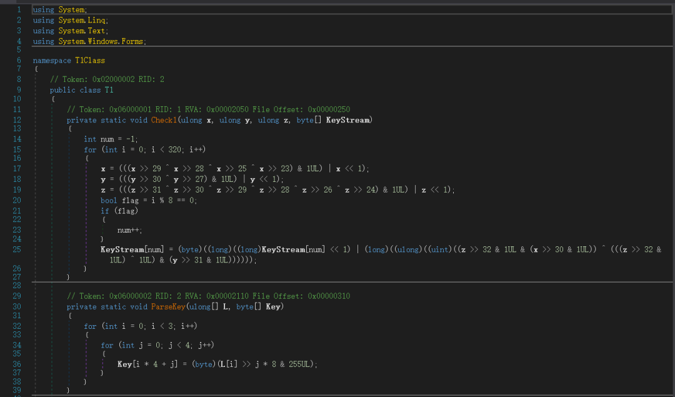Click the System.Windows.Forms using directive
The height and width of the screenshot is (397, 675).
tap(89, 41)
